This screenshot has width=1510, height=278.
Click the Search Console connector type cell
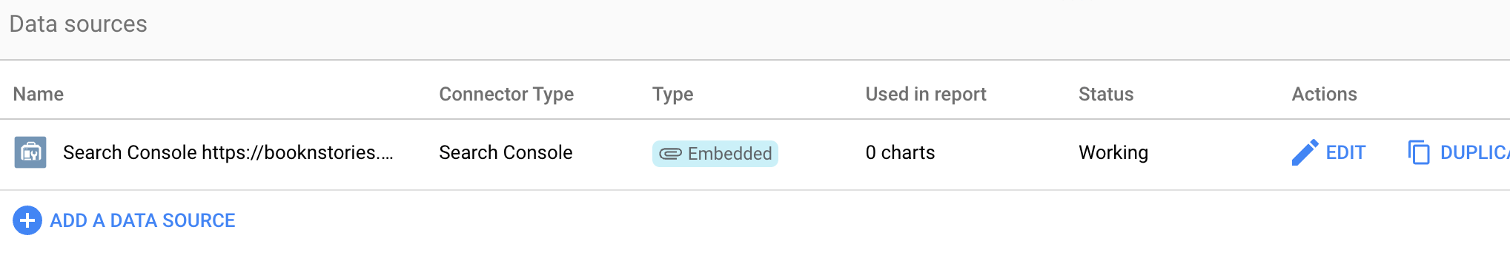506,152
